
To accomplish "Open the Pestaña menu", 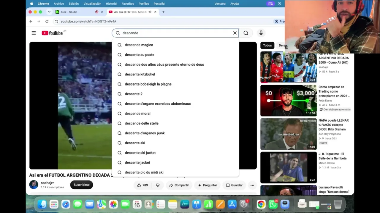I will point(159,4).
